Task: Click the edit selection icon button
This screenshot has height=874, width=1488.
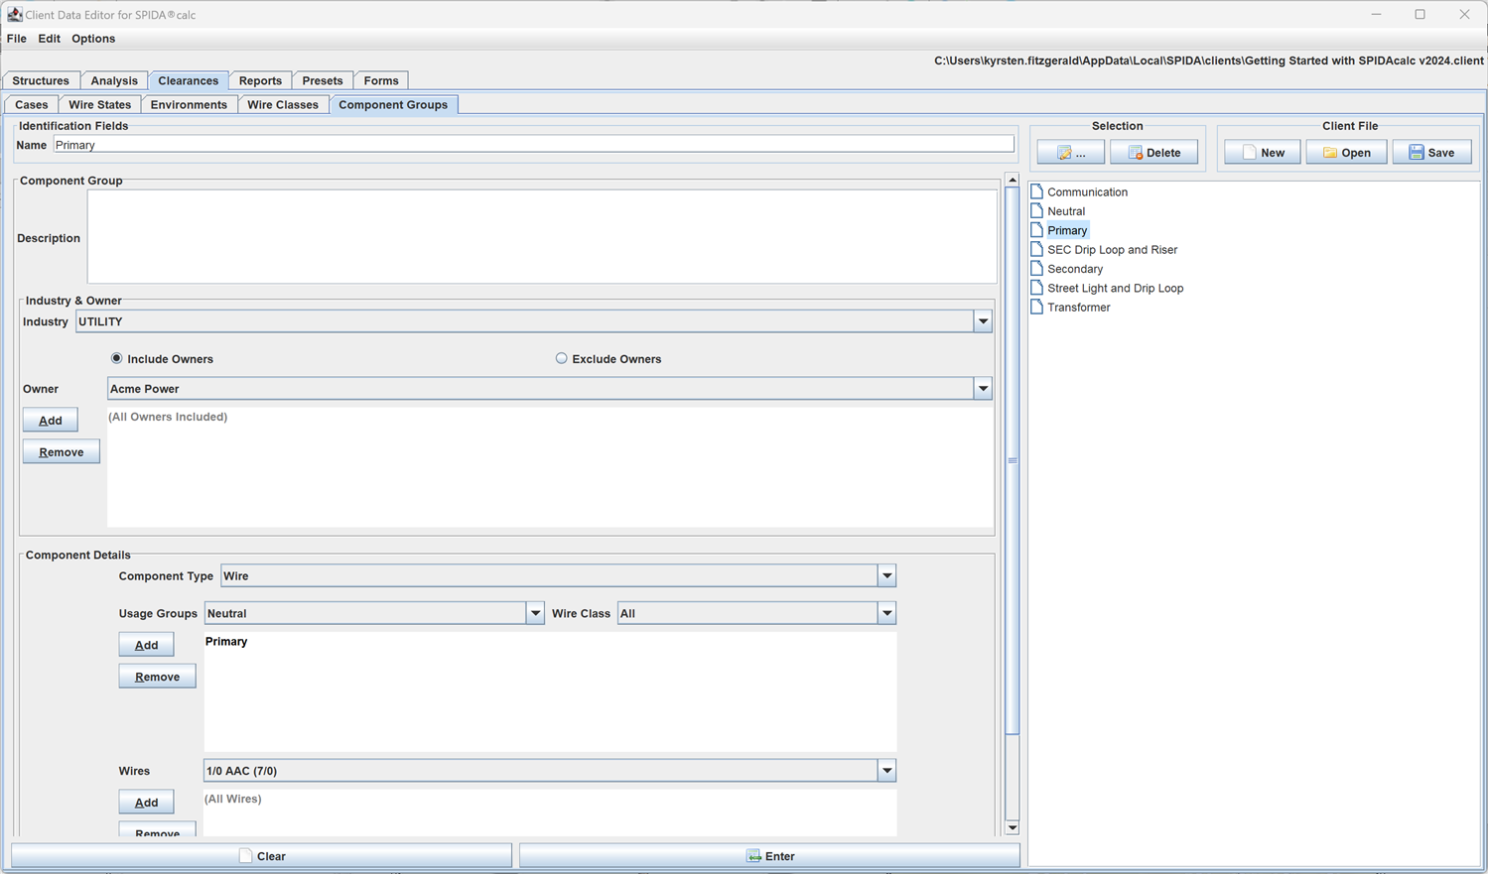Action: click(1070, 153)
